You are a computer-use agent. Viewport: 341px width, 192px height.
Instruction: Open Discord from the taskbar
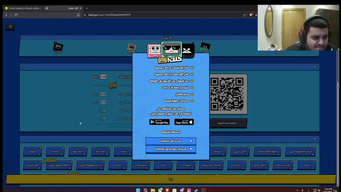click(182, 190)
